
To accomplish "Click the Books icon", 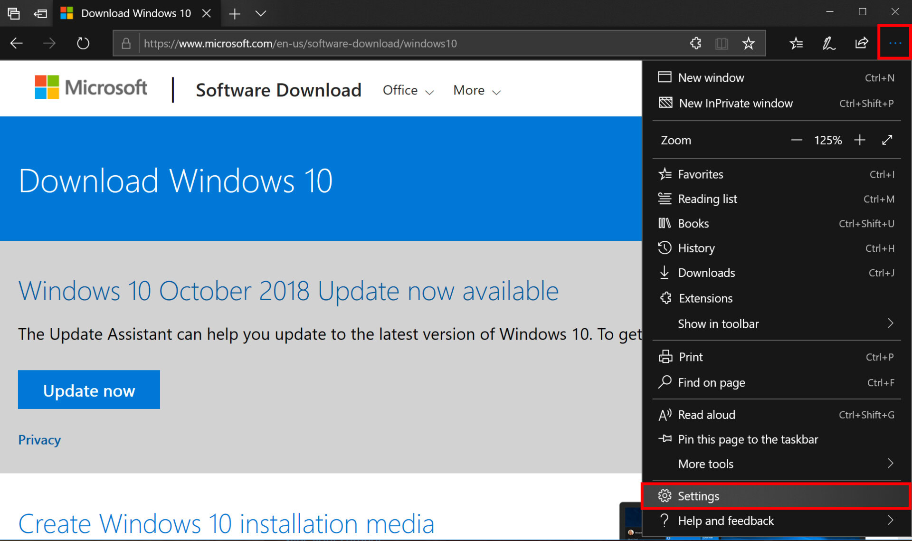I will 666,224.
